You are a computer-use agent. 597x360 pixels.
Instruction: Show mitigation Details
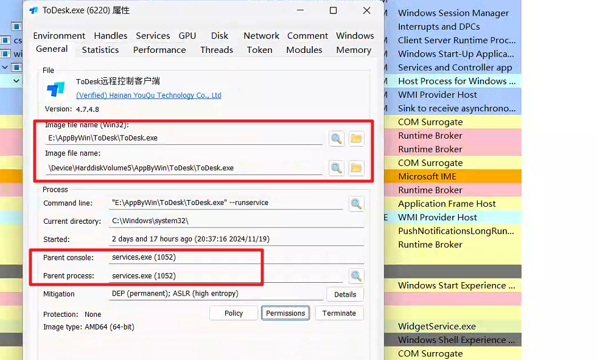coord(345,294)
